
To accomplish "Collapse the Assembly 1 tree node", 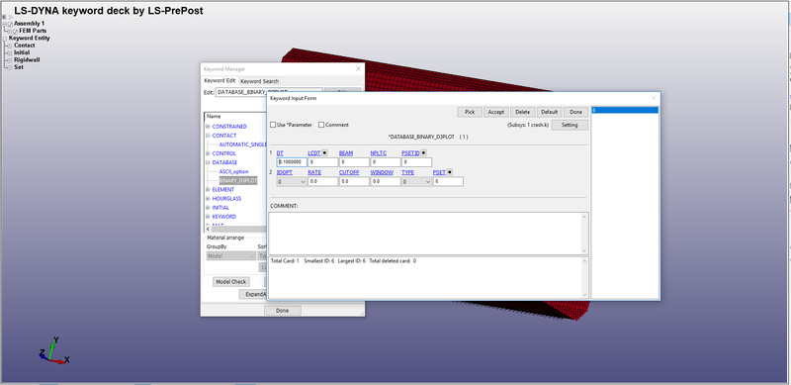I will (x=5, y=24).
